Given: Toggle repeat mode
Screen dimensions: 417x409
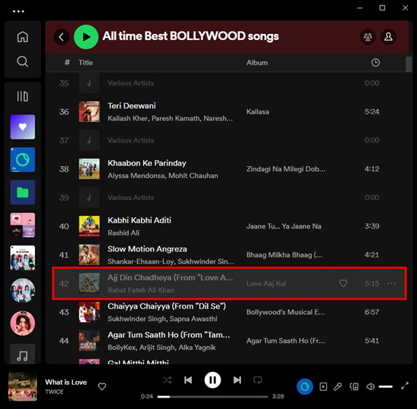Looking at the screenshot, I should (x=258, y=380).
